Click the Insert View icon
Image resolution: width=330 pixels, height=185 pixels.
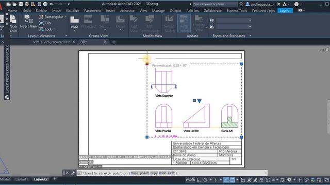29,21
